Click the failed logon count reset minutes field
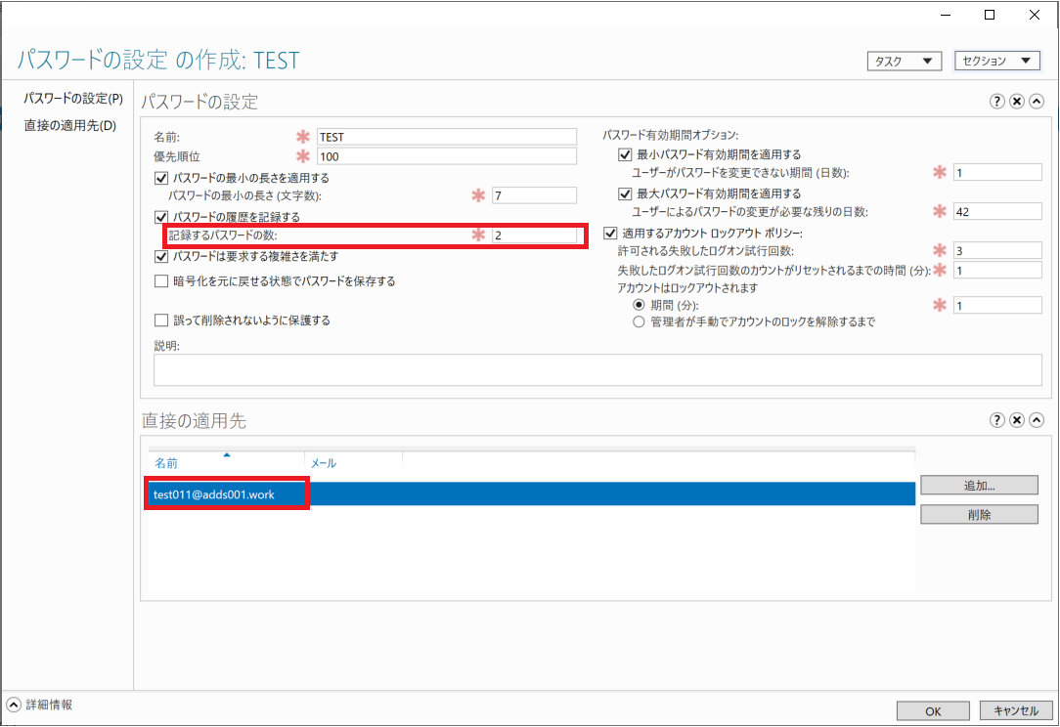This screenshot has height=727, width=1060. pyautogui.click(x=997, y=271)
